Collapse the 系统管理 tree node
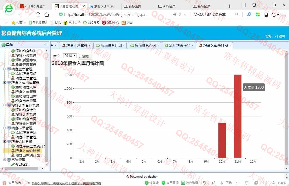Screen dimensions: 289x186 tap(5, 160)
